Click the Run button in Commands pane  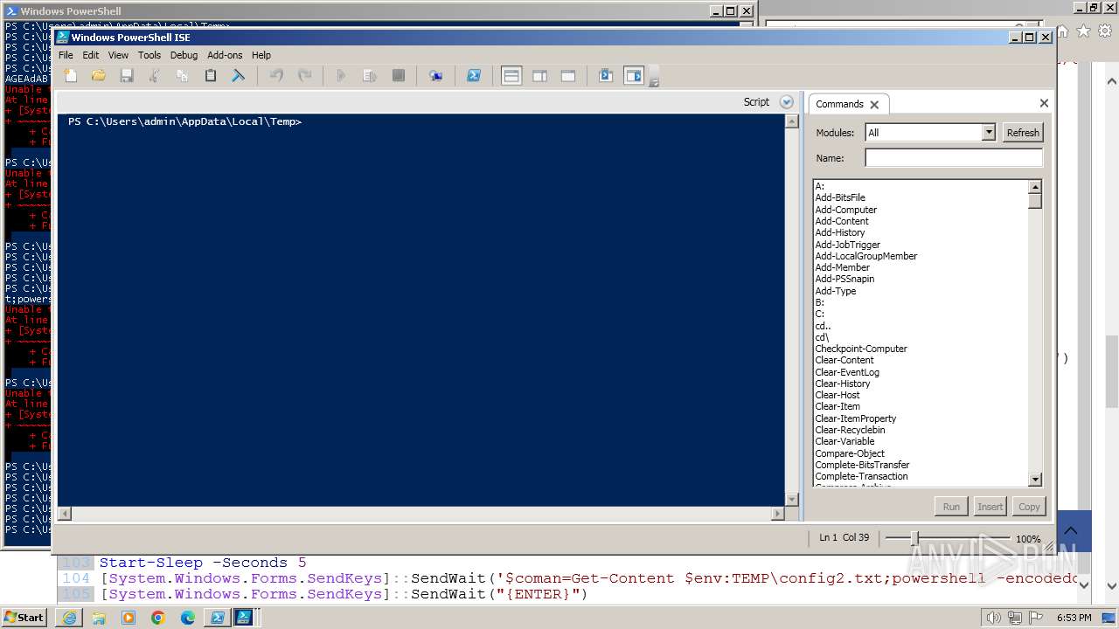click(x=951, y=507)
